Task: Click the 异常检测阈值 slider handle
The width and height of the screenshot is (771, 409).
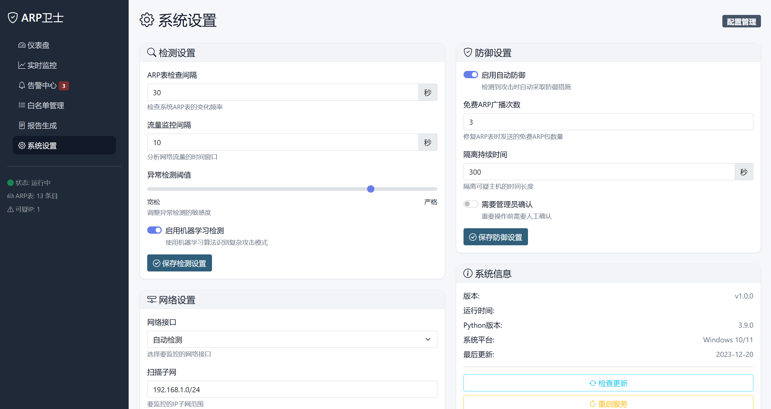Action: coord(370,189)
